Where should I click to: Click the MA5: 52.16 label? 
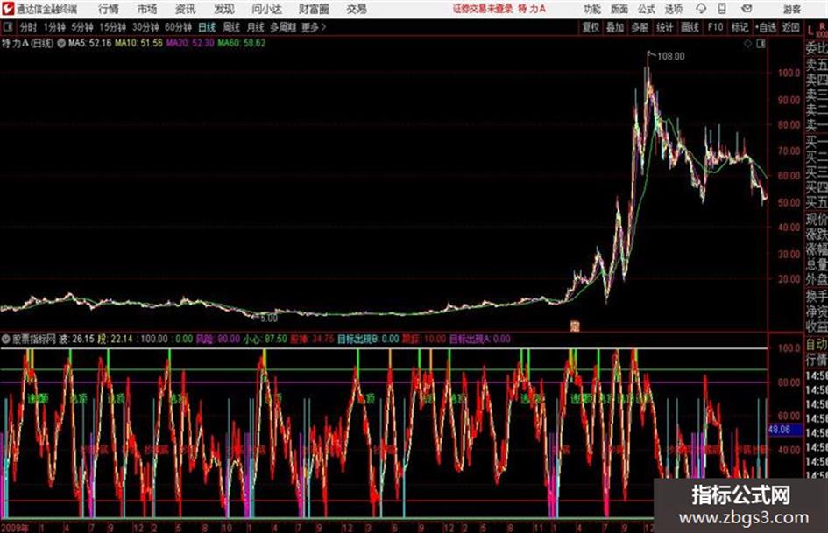click(x=89, y=43)
